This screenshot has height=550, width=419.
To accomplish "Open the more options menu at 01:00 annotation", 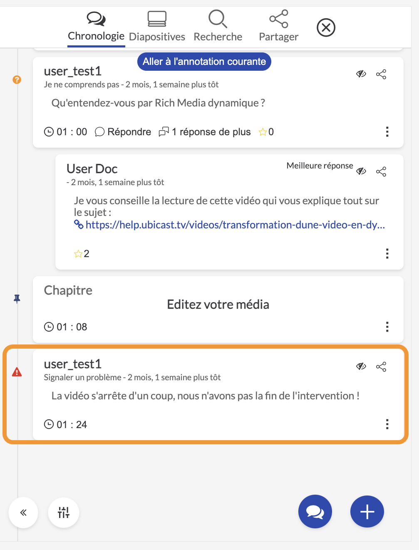I will (387, 132).
